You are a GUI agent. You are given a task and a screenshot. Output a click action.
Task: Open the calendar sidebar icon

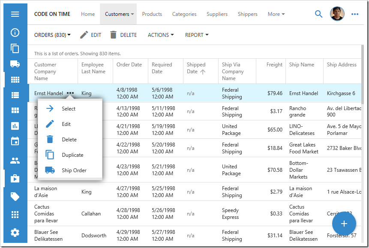(15, 141)
